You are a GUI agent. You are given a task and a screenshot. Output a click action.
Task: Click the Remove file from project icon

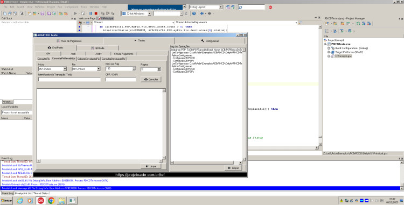coord(66,13)
